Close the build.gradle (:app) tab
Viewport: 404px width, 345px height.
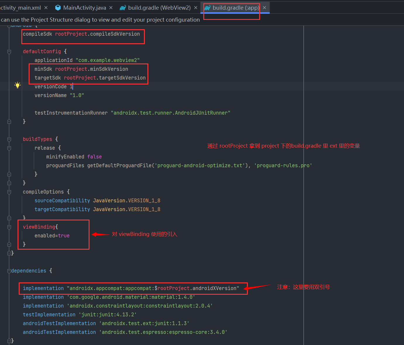click(x=264, y=8)
